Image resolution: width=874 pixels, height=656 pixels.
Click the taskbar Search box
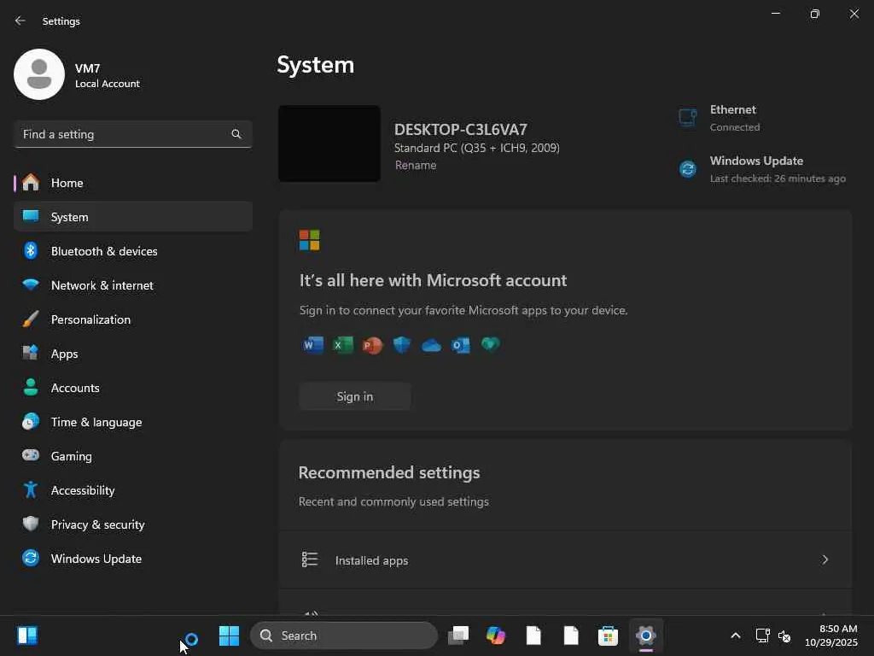click(x=344, y=635)
